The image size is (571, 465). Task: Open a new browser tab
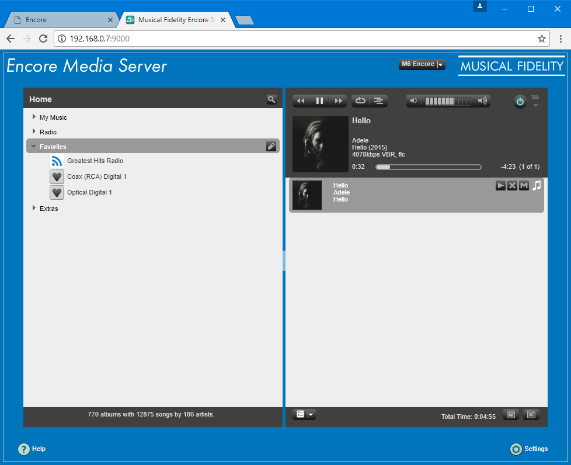(x=245, y=20)
